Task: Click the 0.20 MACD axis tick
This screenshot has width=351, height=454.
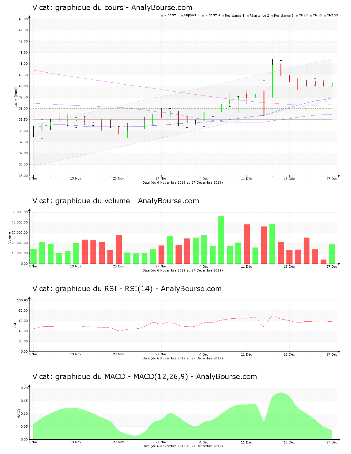Action: point(24,388)
